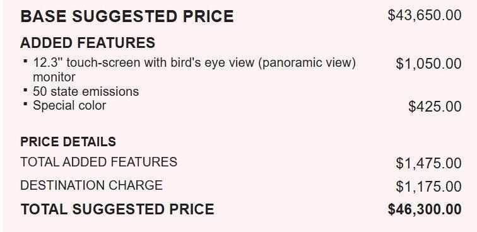477x232 pixels.
Task: Click the (panoramic view) parenthetical text
Action: (x=307, y=63)
